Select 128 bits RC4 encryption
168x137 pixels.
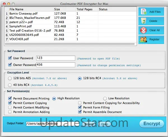[x=80, y=78]
